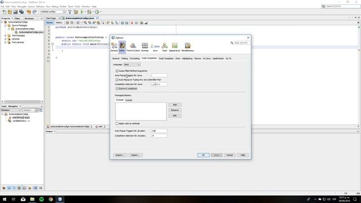Expand the Test Libraries node
The width and height of the screenshot is (361, 203).
6,42
